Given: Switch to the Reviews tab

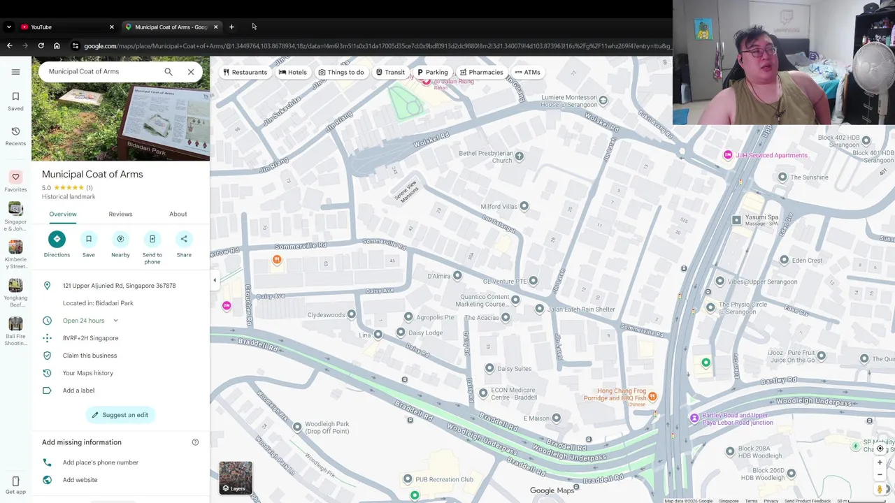Looking at the screenshot, I should (x=120, y=214).
